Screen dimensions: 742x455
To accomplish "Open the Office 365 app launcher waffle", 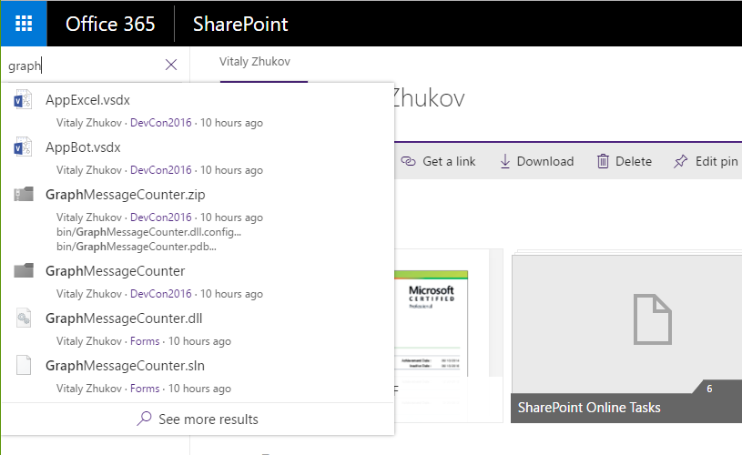I will click(x=24, y=23).
